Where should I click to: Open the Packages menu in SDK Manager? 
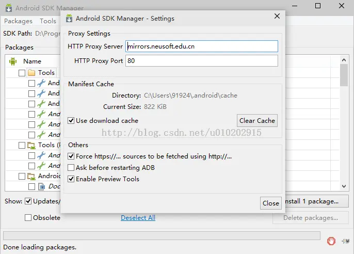click(18, 21)
